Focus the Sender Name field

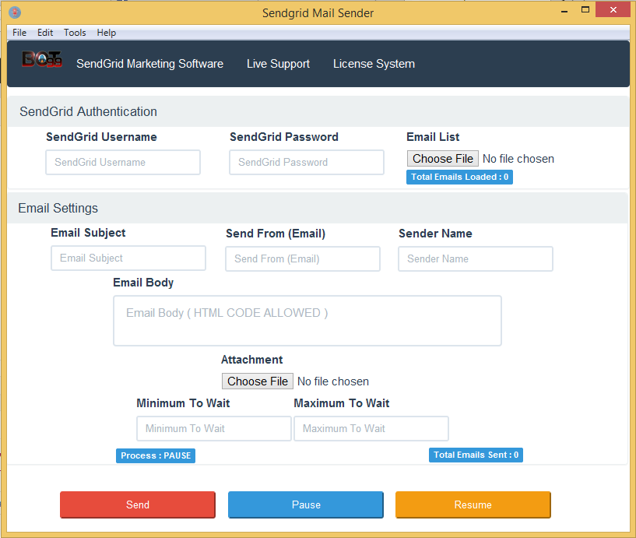click(476, 259)
